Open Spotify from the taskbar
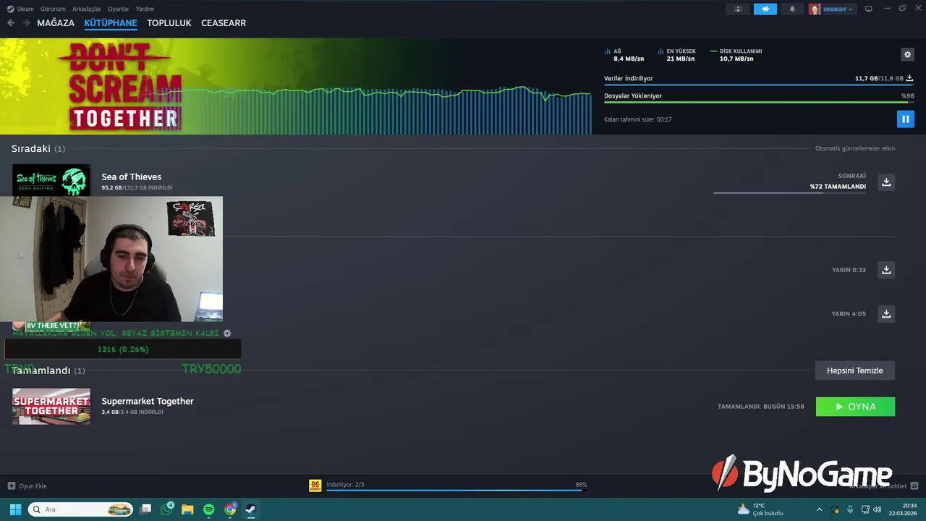Screen dimensions: 926x521 pos(208,509)
